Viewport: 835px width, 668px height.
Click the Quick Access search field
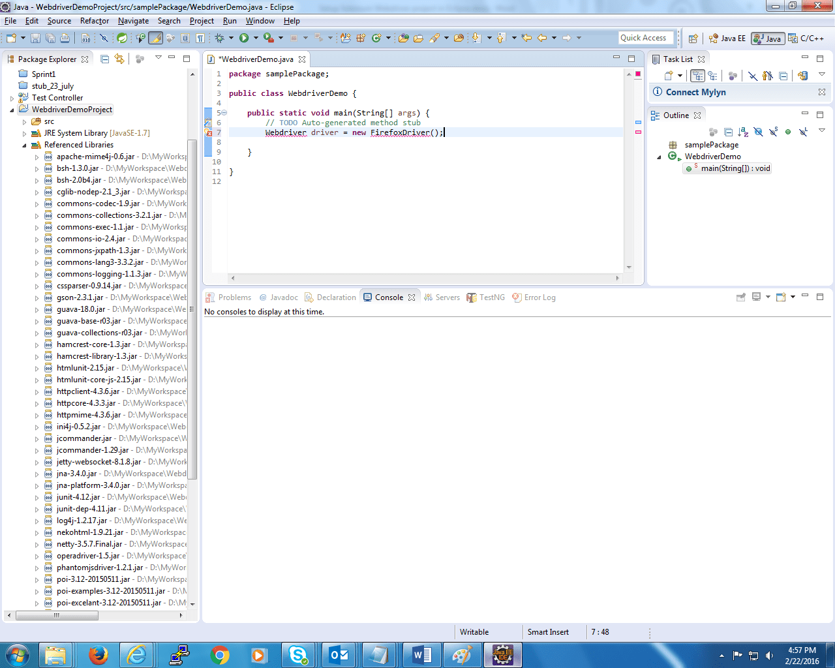645,38
